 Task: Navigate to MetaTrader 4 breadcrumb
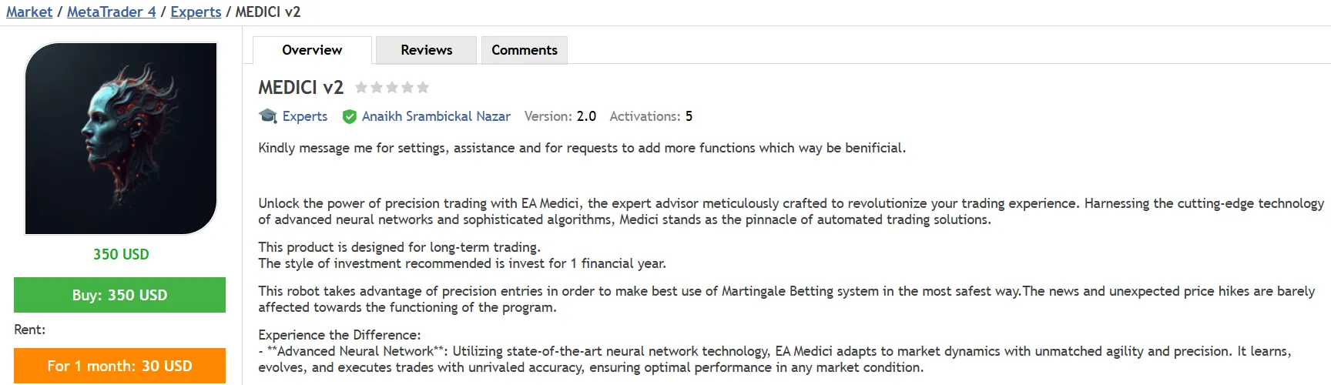pos(111,12)
